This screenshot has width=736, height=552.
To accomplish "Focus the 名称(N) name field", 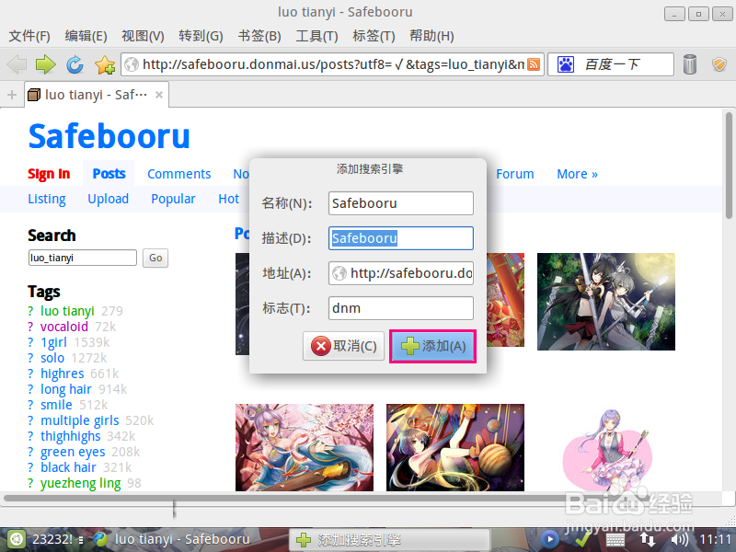I will (401, 203).
